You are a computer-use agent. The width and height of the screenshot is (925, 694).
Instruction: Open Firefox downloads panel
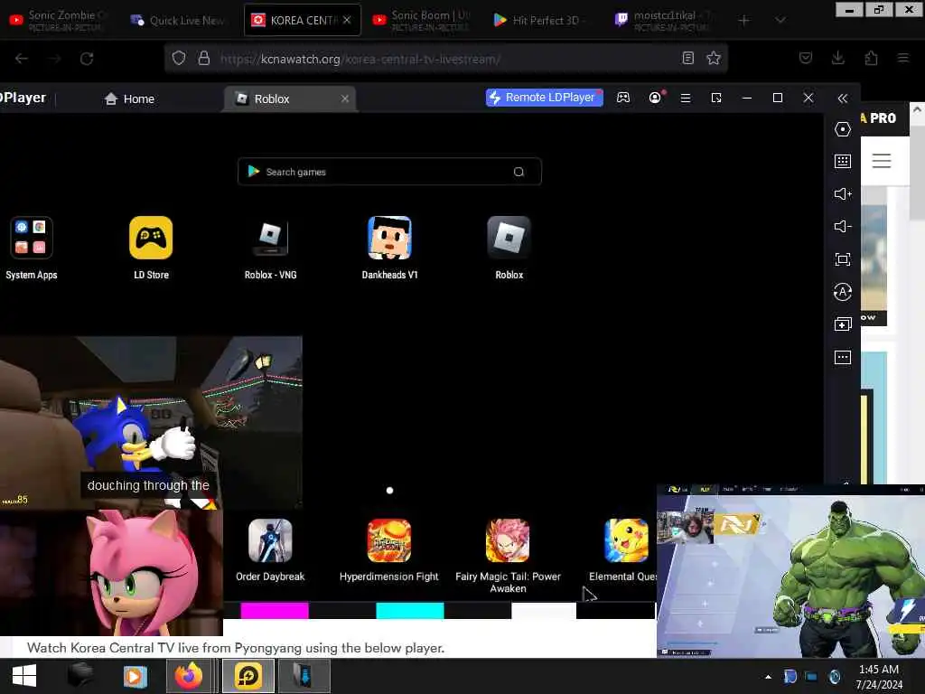click(837, 58)
